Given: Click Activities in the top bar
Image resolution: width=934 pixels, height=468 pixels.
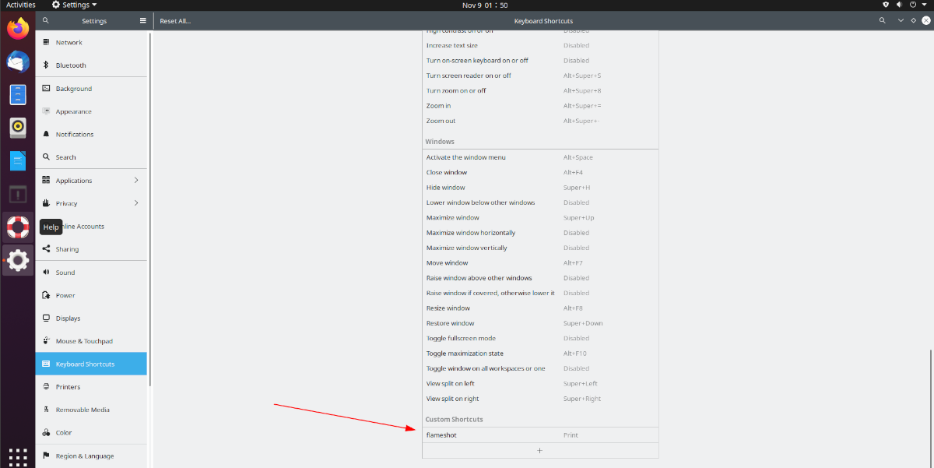Looking at the screenshot, I should [x=21, y=5].
